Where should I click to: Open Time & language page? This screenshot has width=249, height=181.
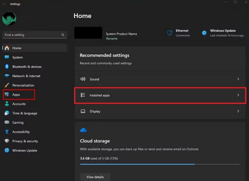[35, 113]
